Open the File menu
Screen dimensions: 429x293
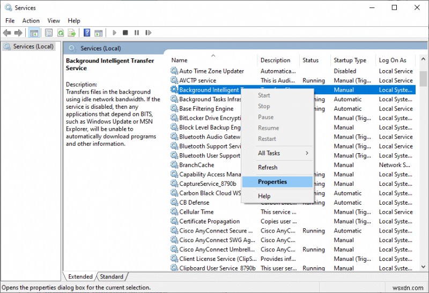[10, 20]
